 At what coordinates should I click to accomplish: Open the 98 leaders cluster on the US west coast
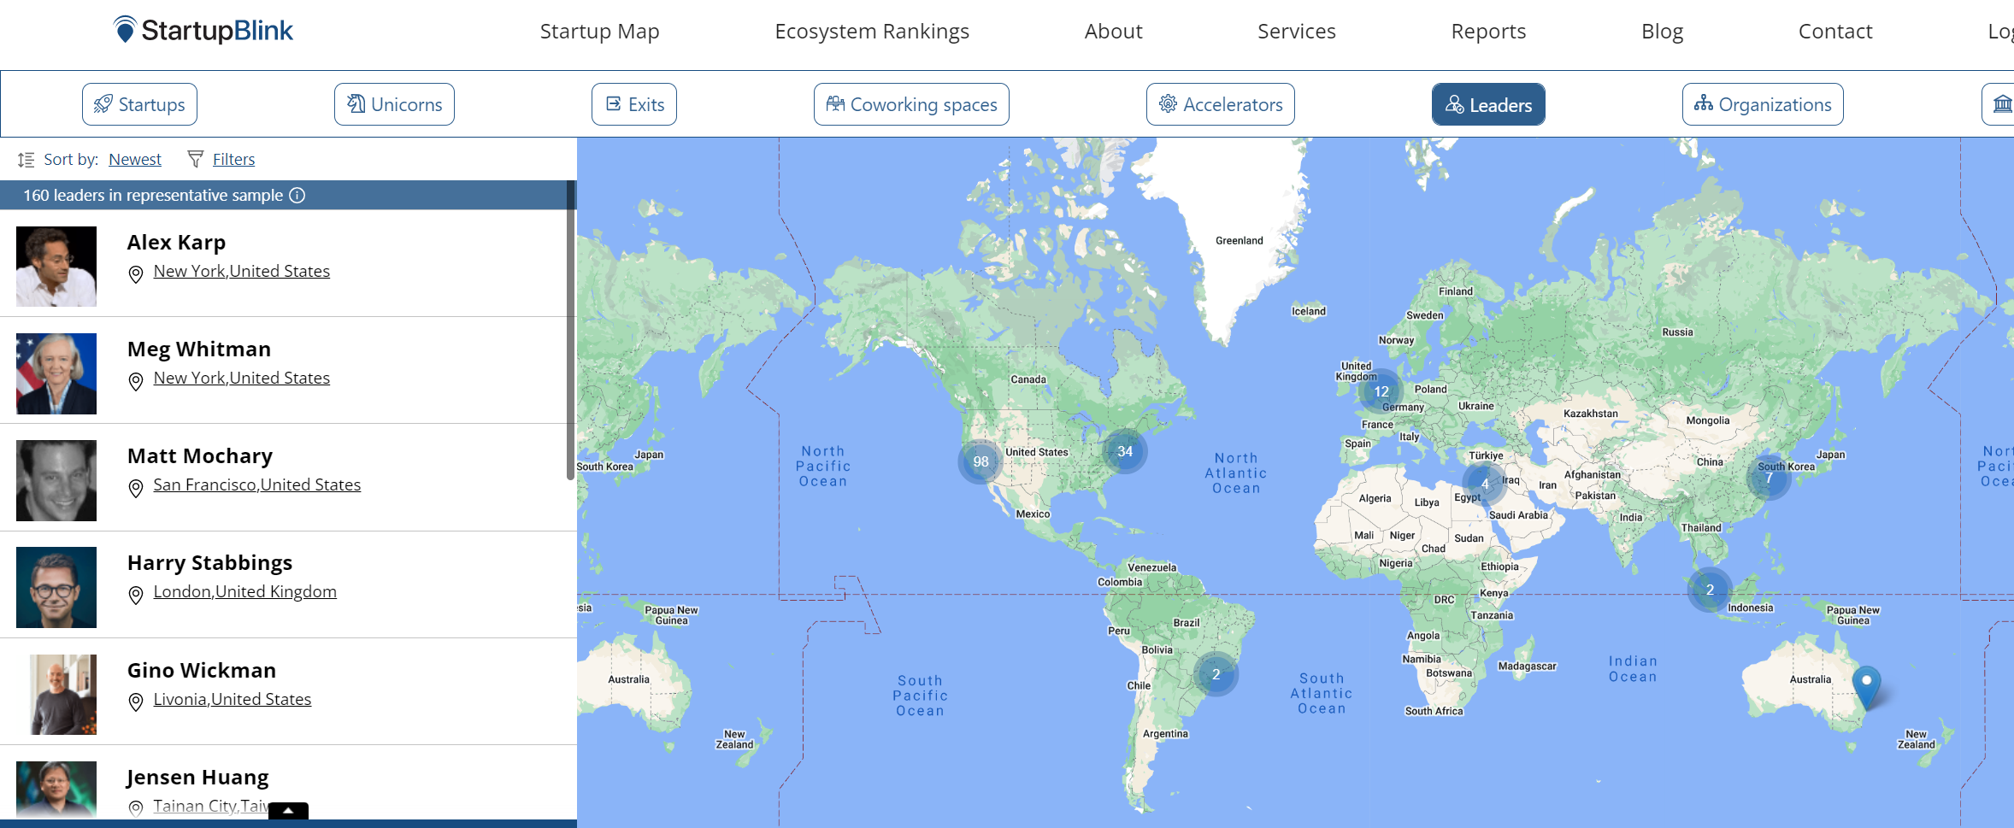pos(980,461)
